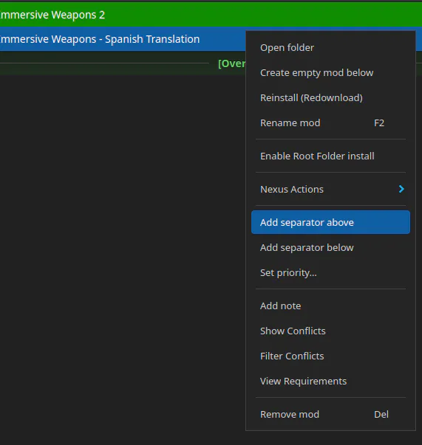Select Immersive Weapons - Spanish Translation row

[123, 39]
